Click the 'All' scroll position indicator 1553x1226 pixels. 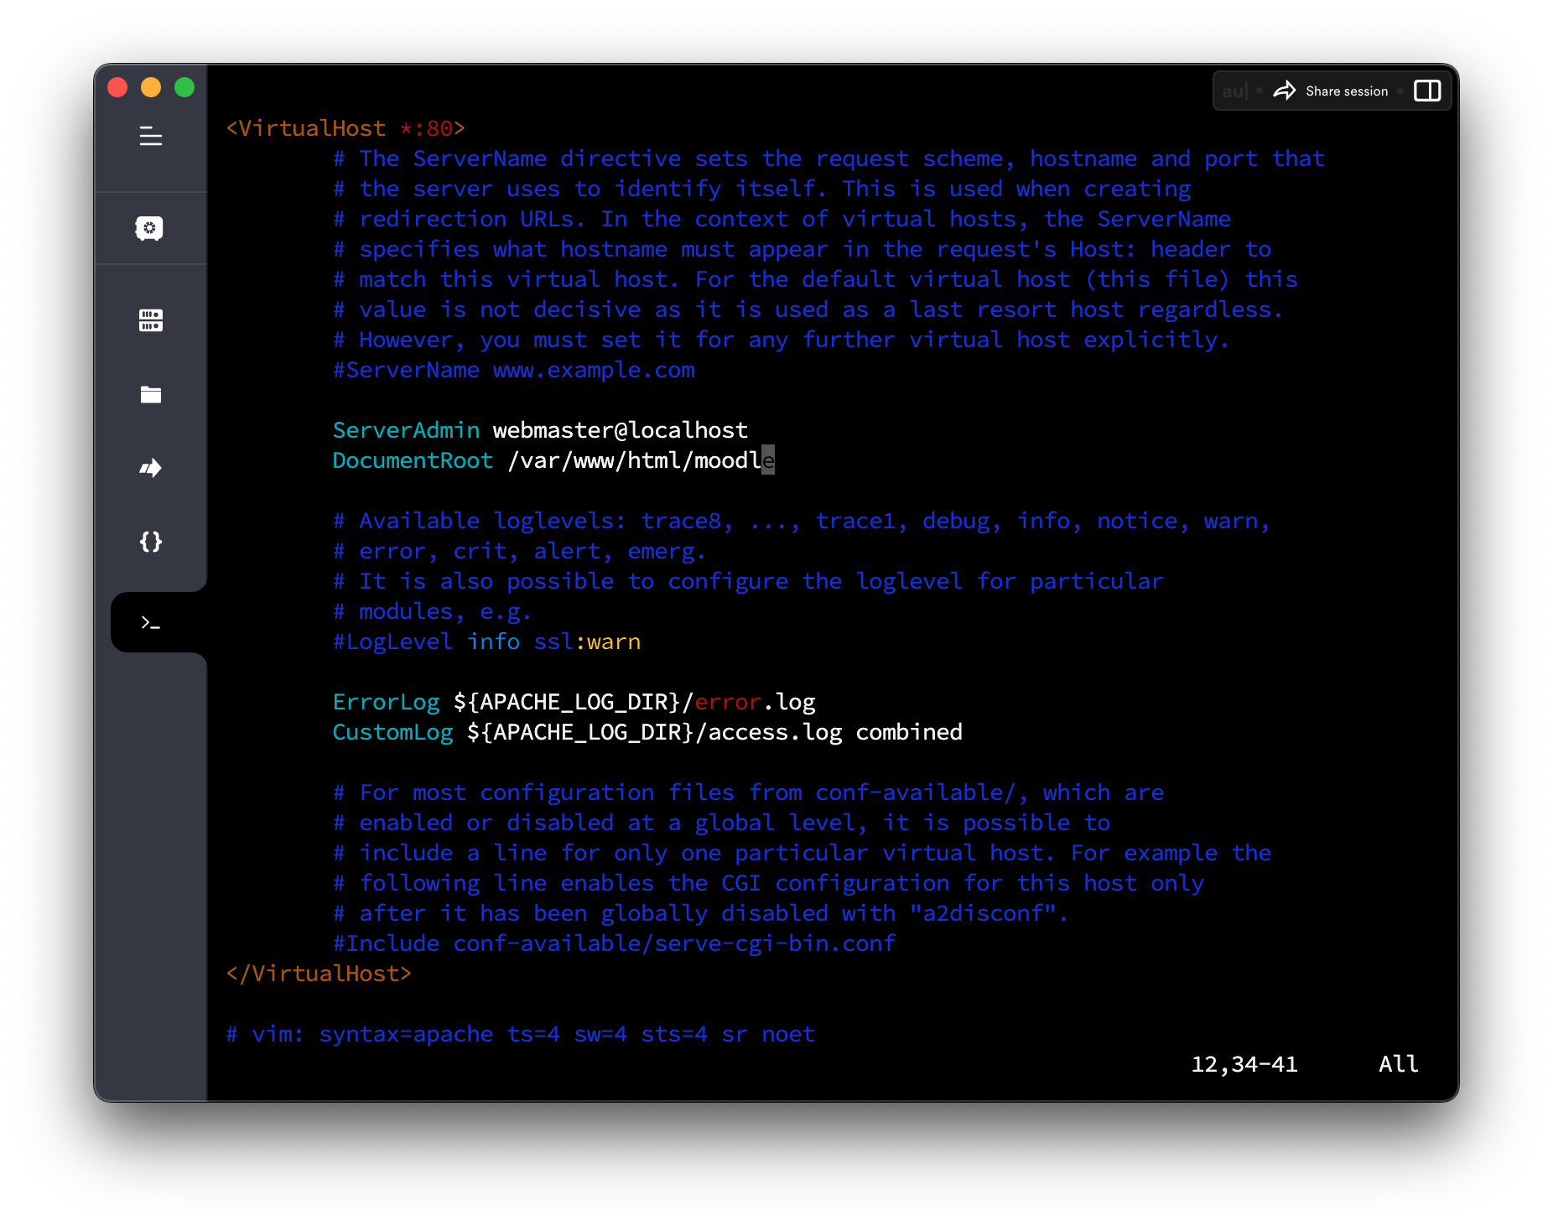click(x=1399, y=1064)
